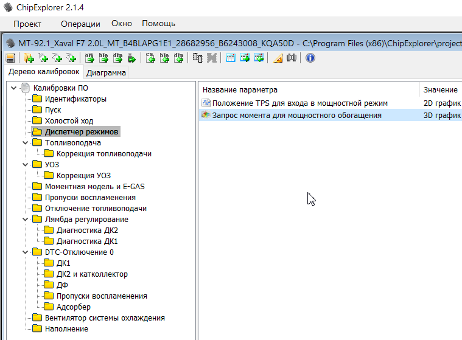462x340 pixels.
Task: Select Положение TPS для входа parameter row
Action: [299, 103]
